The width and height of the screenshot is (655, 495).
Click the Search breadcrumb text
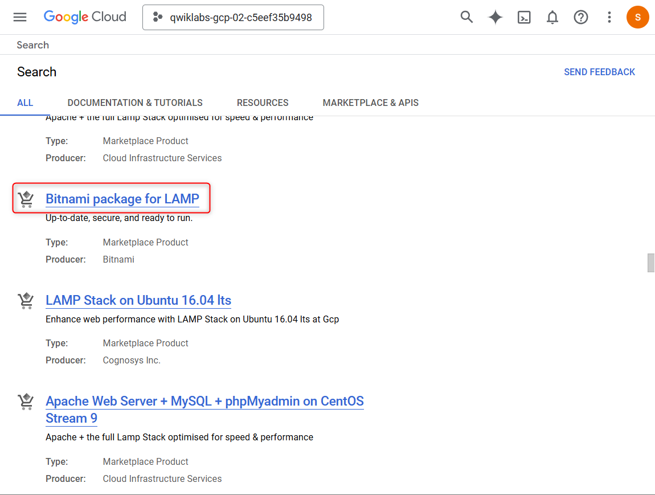click(32, 45)
